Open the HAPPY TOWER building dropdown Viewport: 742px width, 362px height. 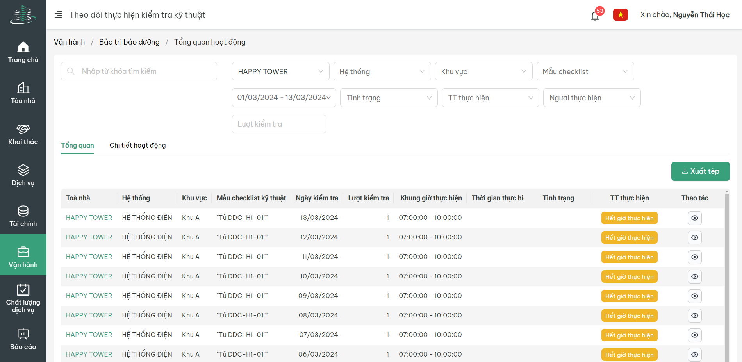point(281,71)
